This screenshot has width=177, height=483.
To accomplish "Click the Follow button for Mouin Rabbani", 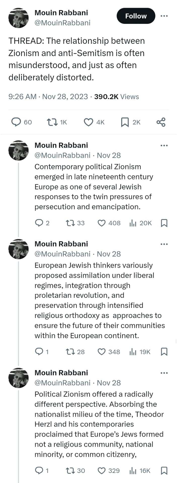I will pos(136,16).
